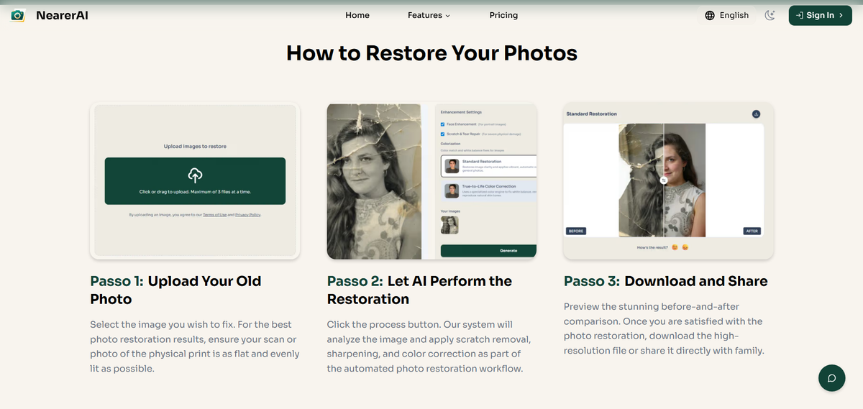
Task: Open the chat bubble widget
Action: (x=831, y=378)
